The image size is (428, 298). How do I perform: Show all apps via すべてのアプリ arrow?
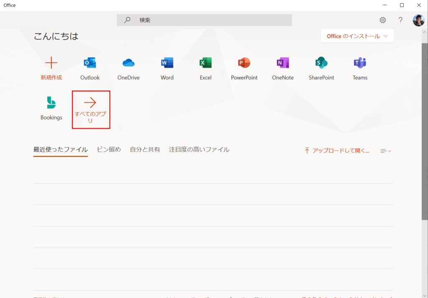(90, 103)
